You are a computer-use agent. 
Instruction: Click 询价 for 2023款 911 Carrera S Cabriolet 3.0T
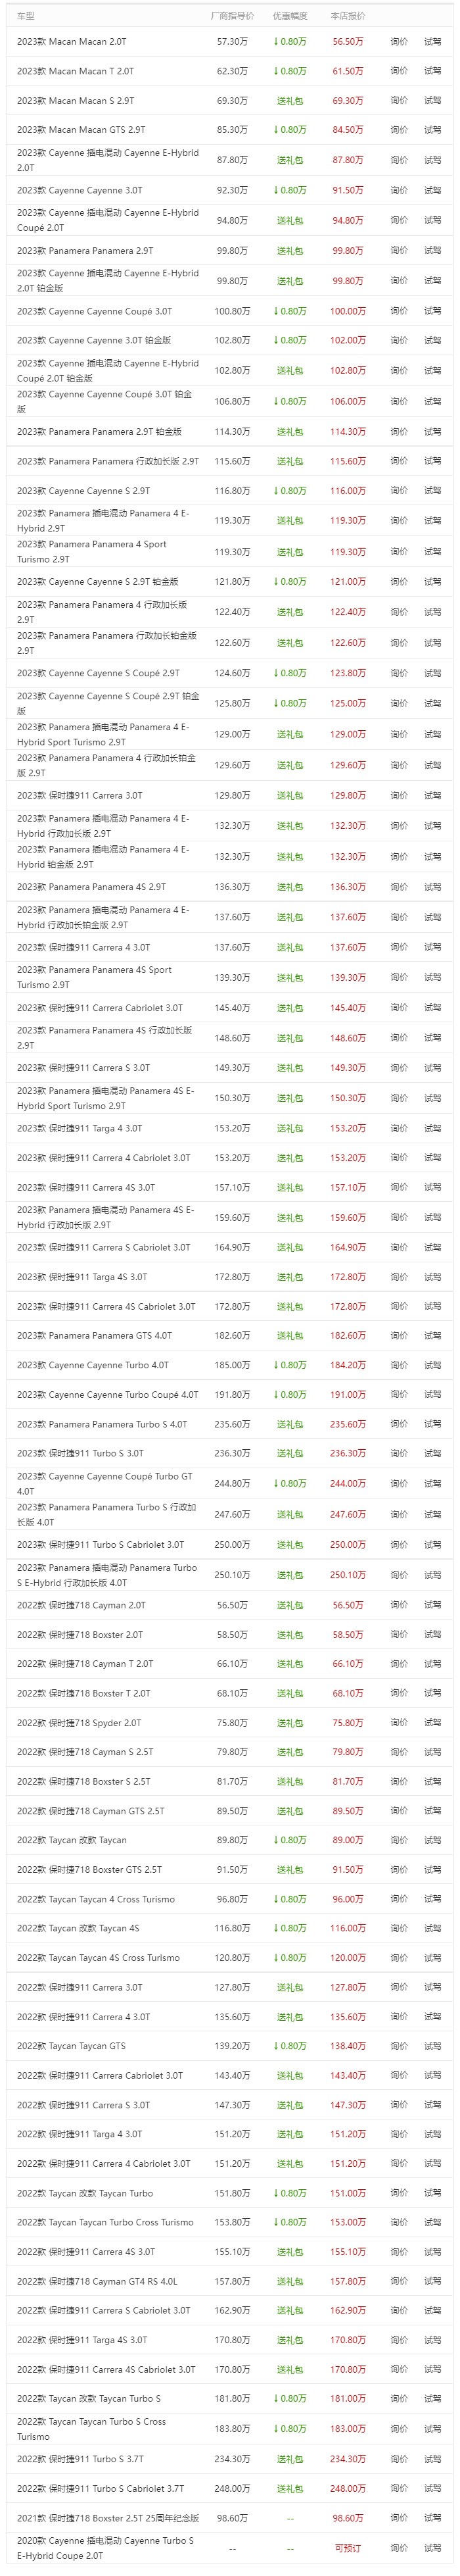pyautogui.click(x=399, y=1247)
